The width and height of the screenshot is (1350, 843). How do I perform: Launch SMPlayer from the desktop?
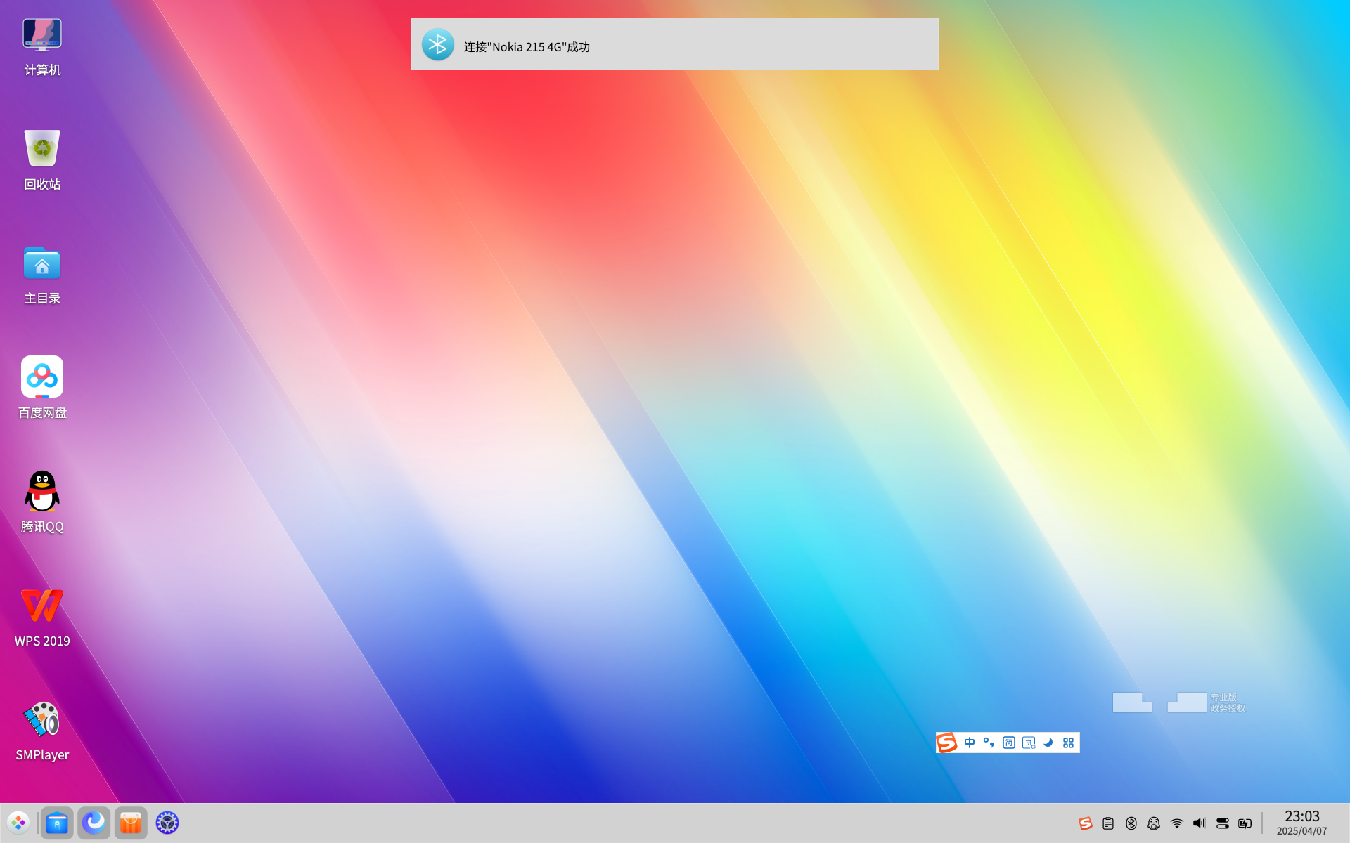tap(42, 731)
